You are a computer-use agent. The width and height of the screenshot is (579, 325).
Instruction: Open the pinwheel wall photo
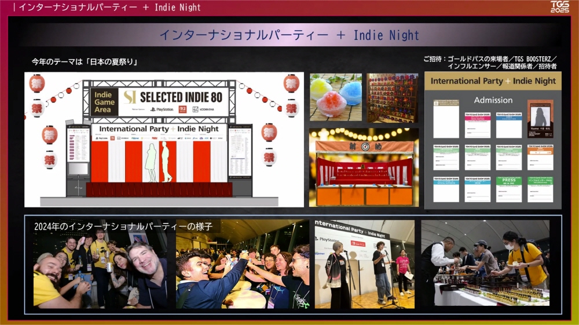tap(392, 98)
